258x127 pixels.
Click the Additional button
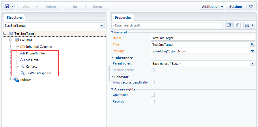coord(210,7)
